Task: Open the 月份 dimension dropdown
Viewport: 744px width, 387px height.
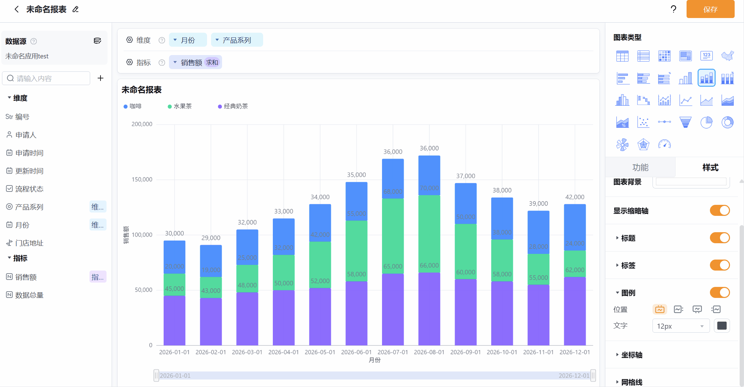Action: pyautogui.click(x=188, y=40)
